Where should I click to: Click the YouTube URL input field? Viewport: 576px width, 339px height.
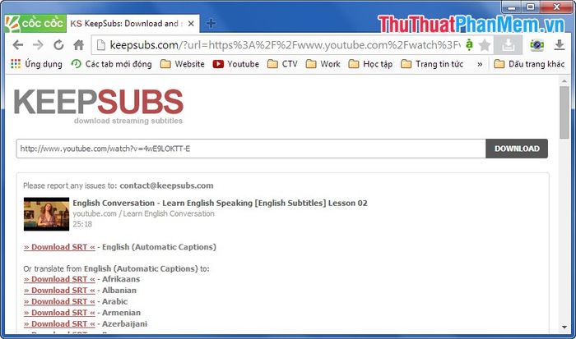pyautogui.click(x=251, y=149)
